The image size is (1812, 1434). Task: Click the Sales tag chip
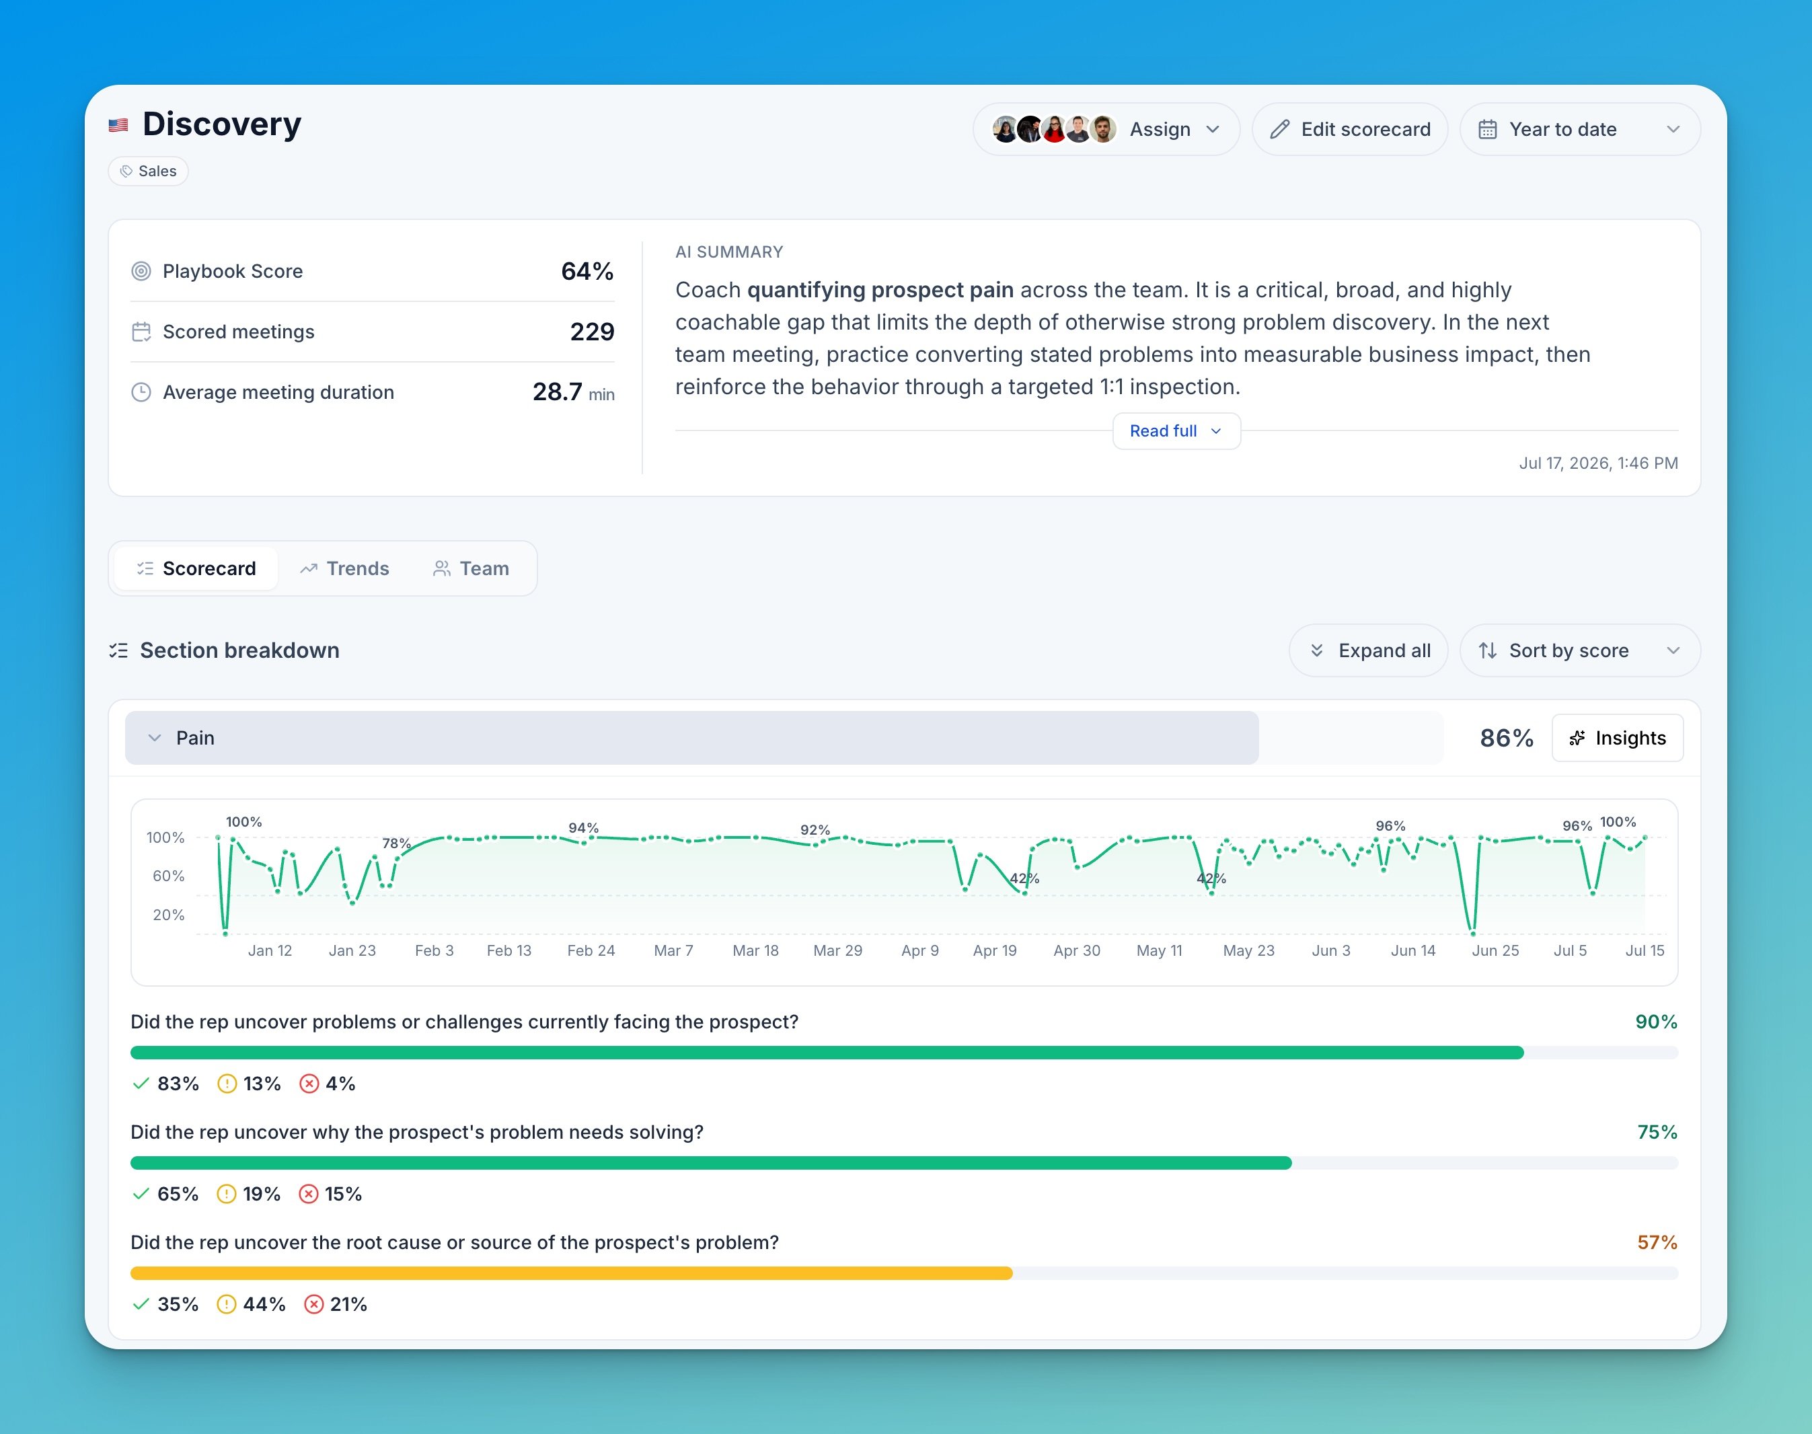149,172
